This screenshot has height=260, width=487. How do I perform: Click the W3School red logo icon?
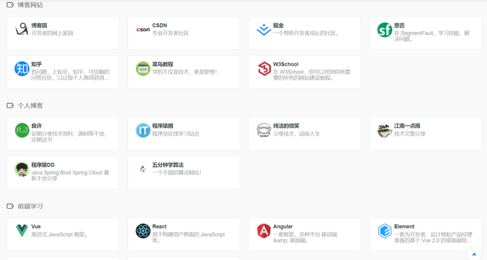264,68
